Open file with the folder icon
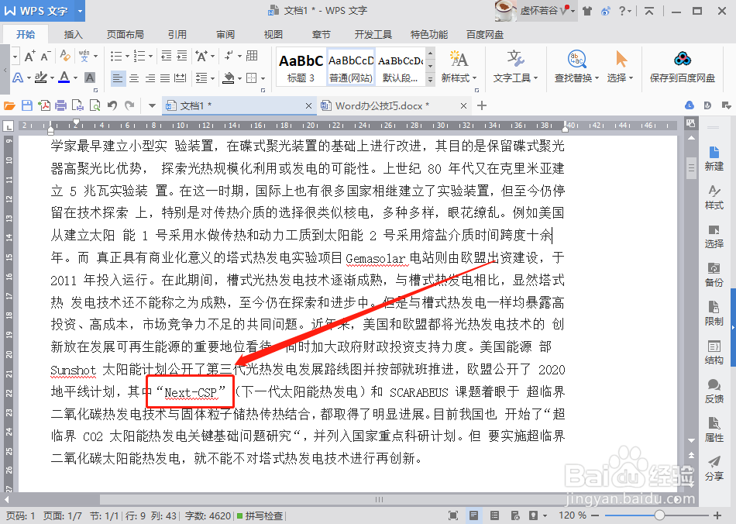This screenshot has width=736, height=524. coord(9,105)
